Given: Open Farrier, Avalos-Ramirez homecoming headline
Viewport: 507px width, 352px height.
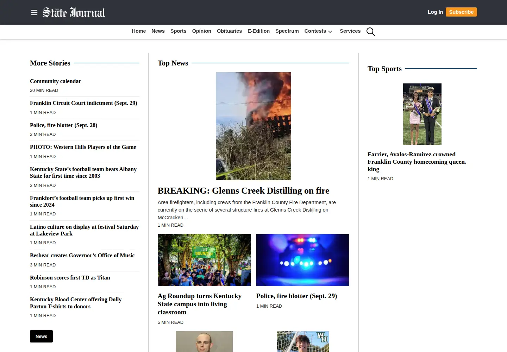Looking at the screenshot, I should [417, 162].
